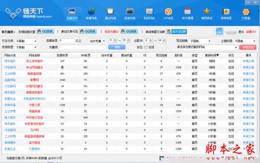Open the 申请列表 globe icon
260x163 pixels.
pyautogui.click(x=91, y=12)
